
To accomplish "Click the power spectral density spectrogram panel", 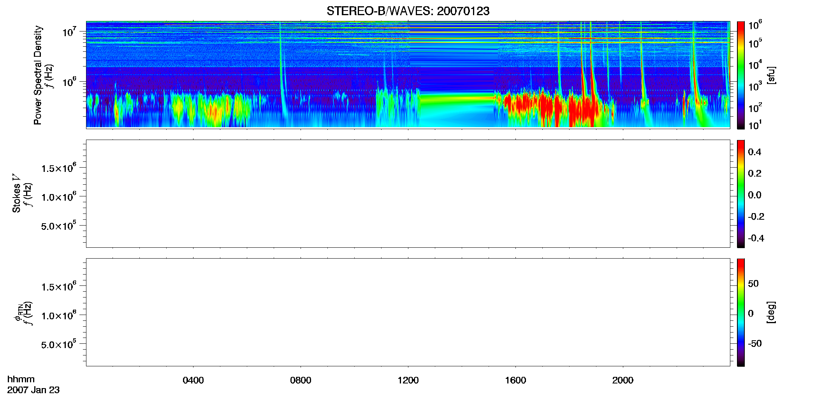I will [408, 74].
